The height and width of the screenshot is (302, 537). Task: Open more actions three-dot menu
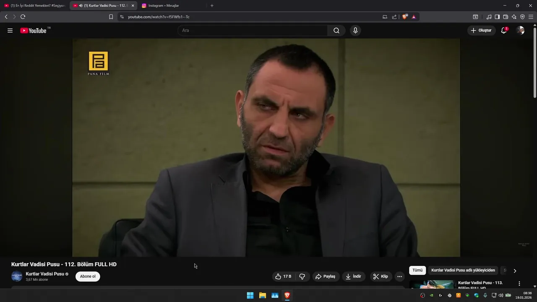[x=399, y=276]
